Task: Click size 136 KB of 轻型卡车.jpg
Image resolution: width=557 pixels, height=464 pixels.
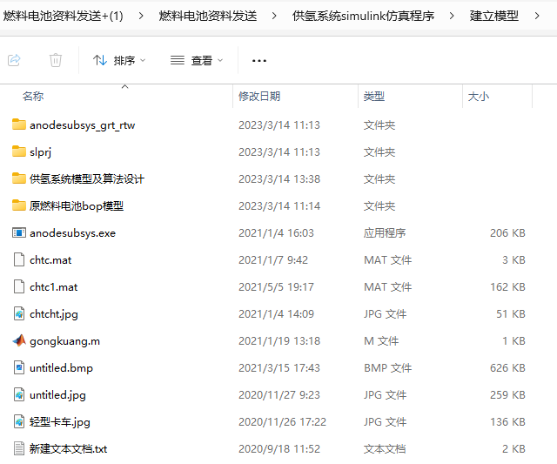Action: click(x=507, y=422)
